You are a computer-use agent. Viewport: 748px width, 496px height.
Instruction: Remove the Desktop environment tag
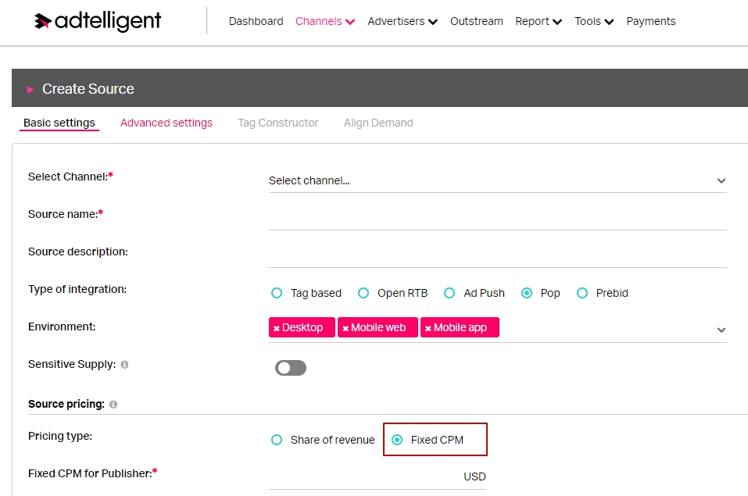point(276,328)
